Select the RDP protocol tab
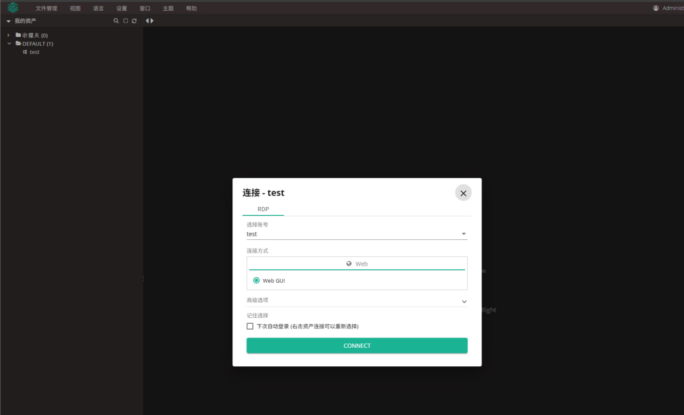The height and width of the screenshot is (415, 684). [263, 209]
